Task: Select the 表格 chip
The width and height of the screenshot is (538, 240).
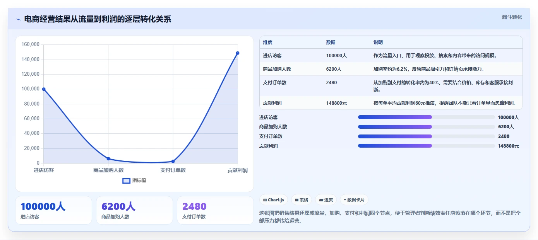Action: tap(302, 200)
